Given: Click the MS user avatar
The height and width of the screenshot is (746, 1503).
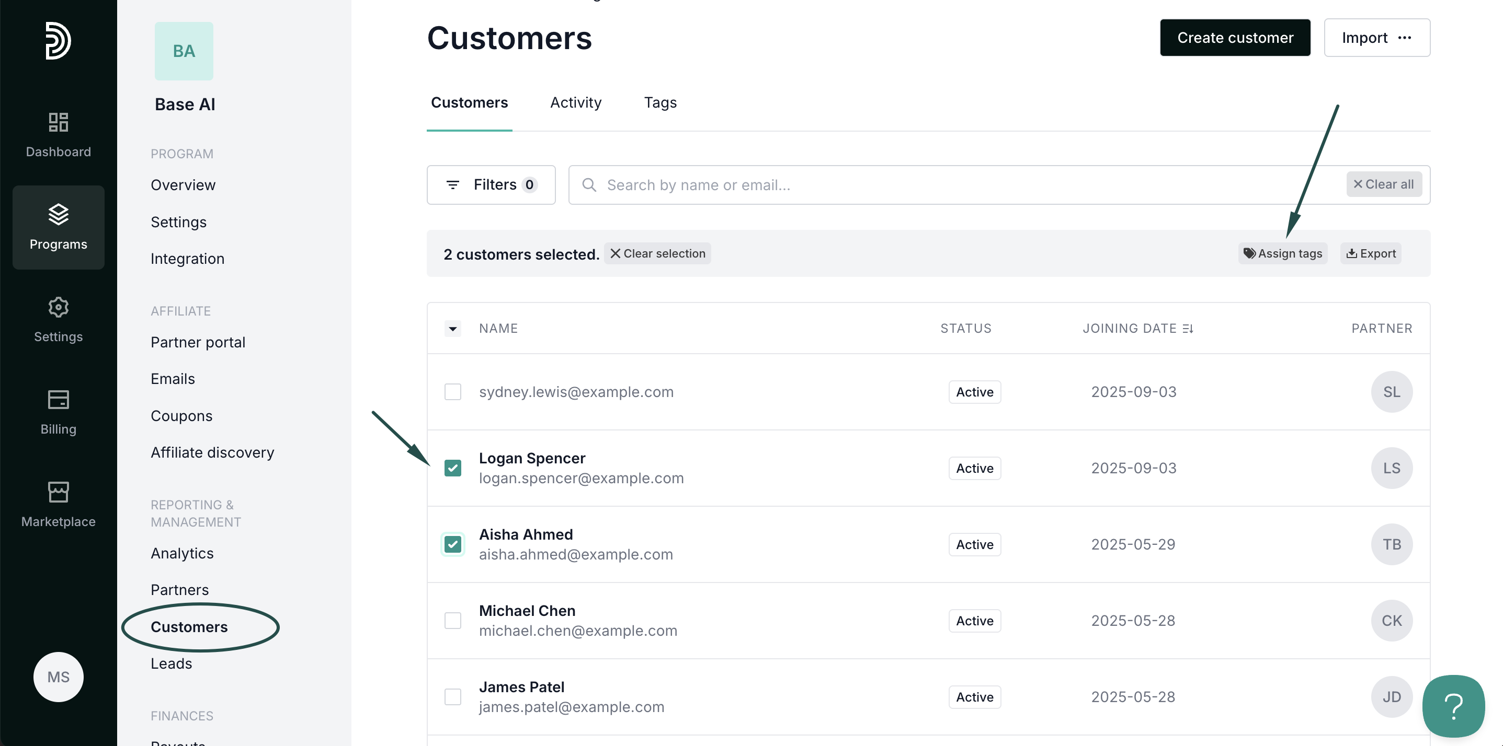Looking at the screenshot, I should pyautogui.click(x=59, y=677).
